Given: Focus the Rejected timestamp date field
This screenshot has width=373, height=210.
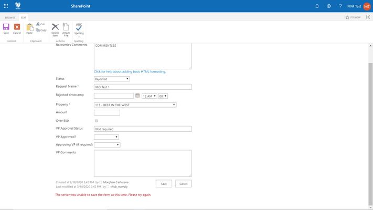Looking at the screenshot, I should point(114,96).
